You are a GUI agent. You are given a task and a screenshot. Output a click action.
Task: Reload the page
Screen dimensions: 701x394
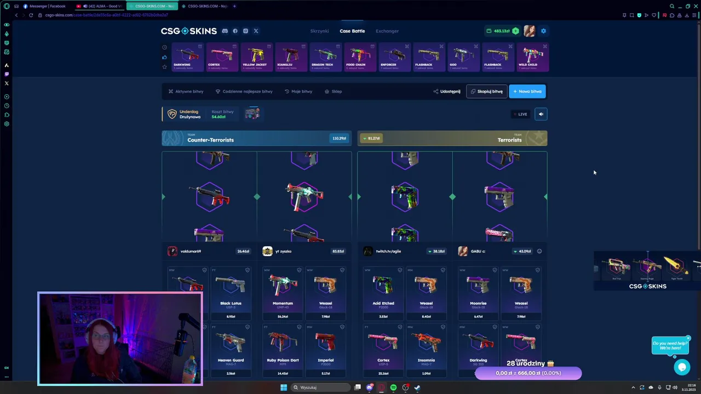(x=31, y=15)
